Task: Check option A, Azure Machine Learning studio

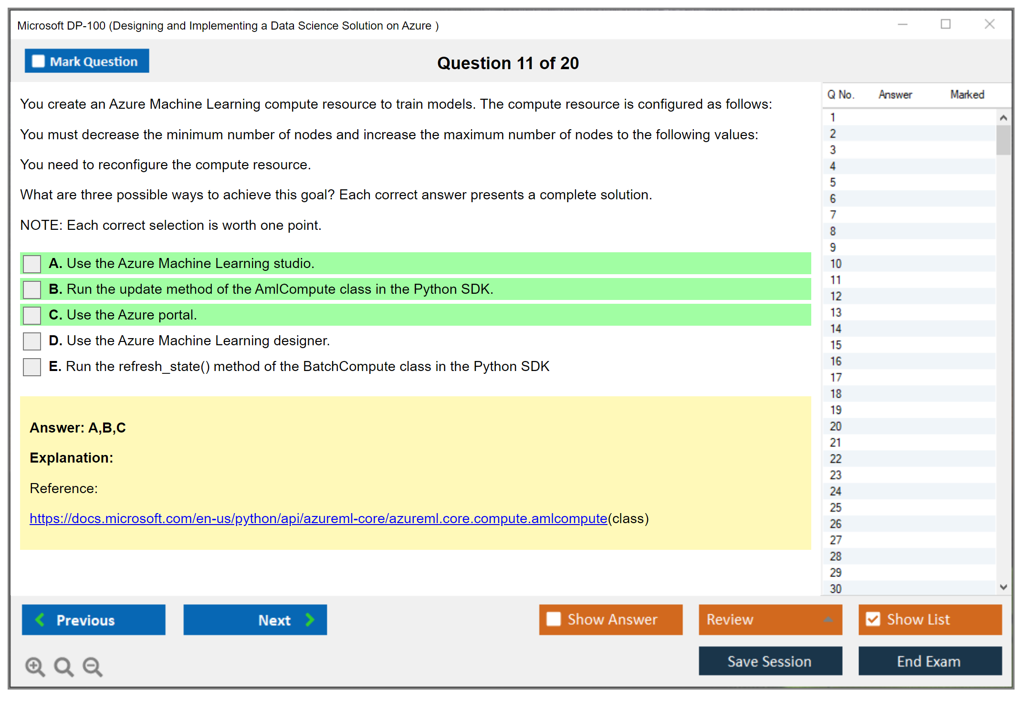Action: point(32,264)
